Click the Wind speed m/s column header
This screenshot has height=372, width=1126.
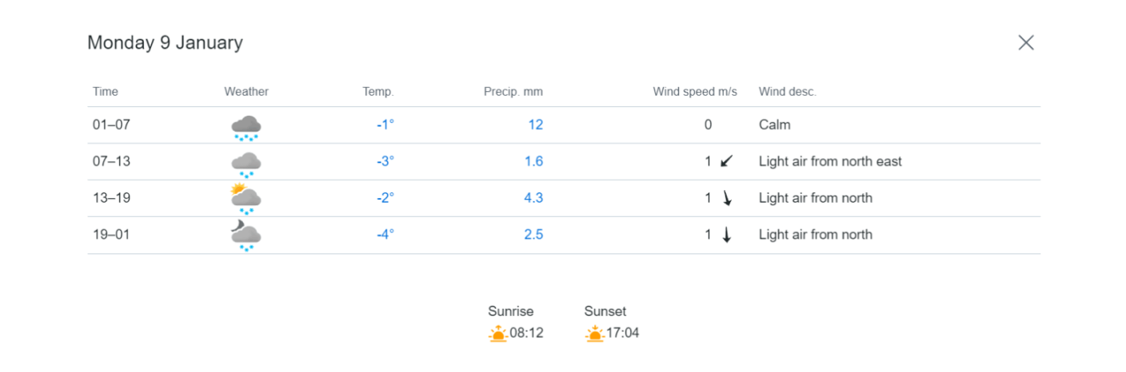tap(695, 92)
